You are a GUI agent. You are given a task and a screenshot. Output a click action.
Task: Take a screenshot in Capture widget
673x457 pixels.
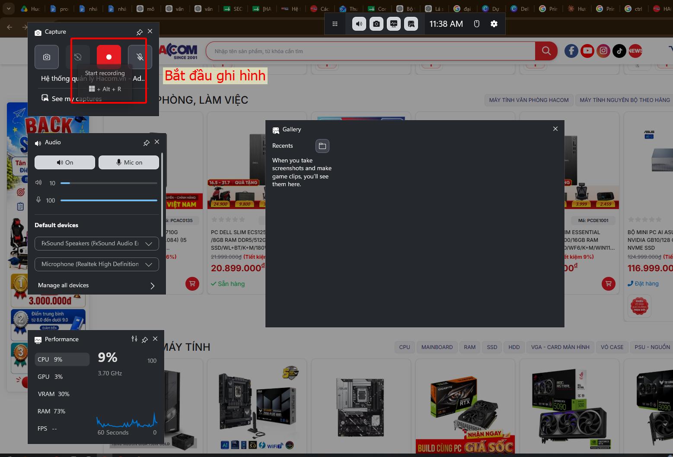47,57
